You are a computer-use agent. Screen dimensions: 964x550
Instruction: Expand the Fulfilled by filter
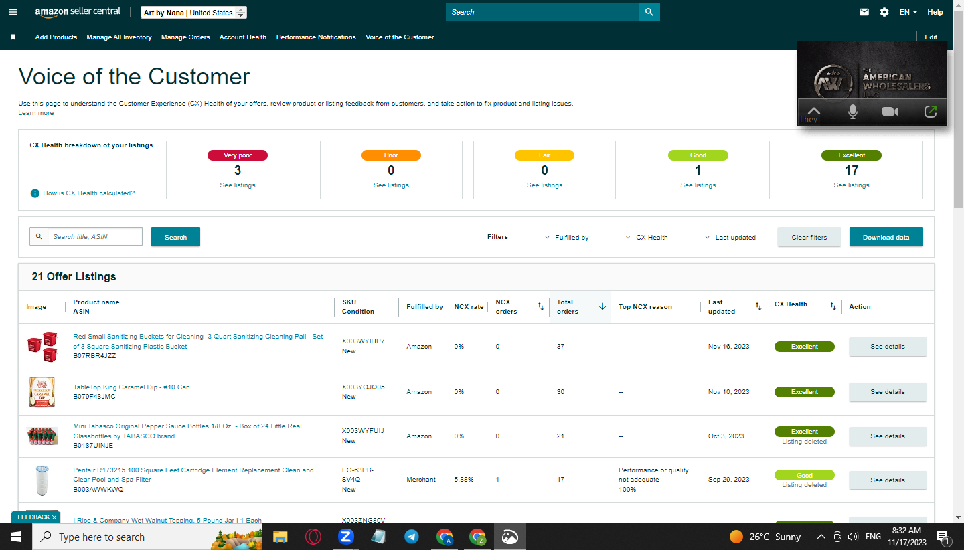[567, 238]
